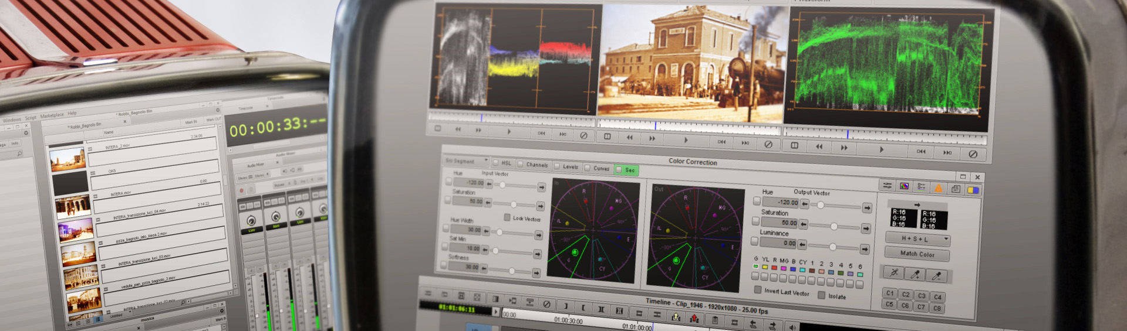Image resolution: width=1127 pixels, height=331 pixels.
Task: Click the C6 color bucket
Action: pyautogui.click(x=905, y=305)
